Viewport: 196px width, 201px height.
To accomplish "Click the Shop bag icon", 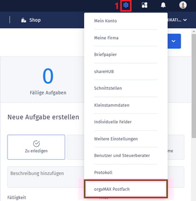I will tap(24, 20).
